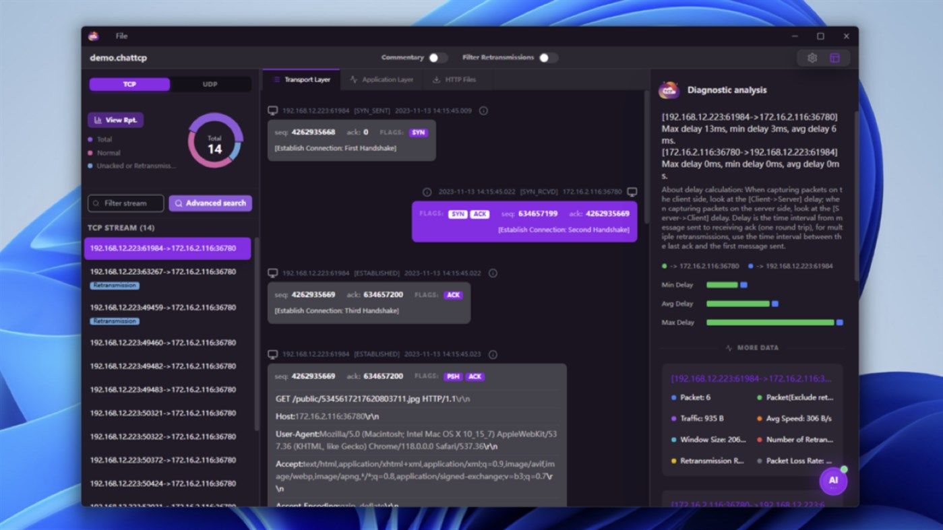Toggle the panel layout icon beside the gear

point(834,58)
